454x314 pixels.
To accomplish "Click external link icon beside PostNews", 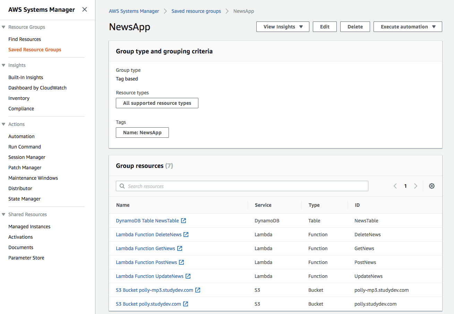I will [x=181, y=262].
